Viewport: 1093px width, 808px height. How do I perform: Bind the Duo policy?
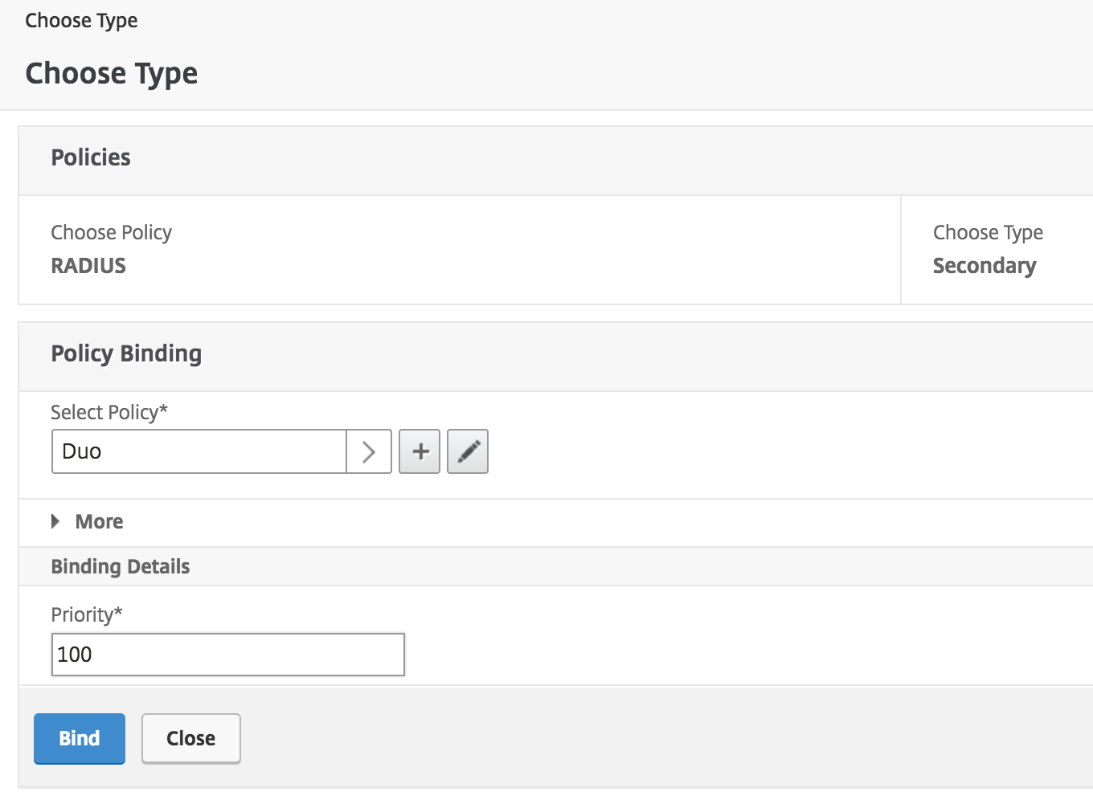point(79,738)
